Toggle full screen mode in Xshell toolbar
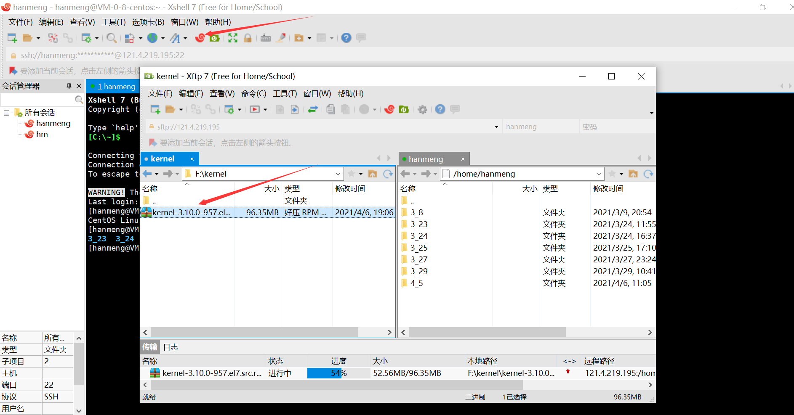This screenshot has height=415, width=794. click(233, 38)
